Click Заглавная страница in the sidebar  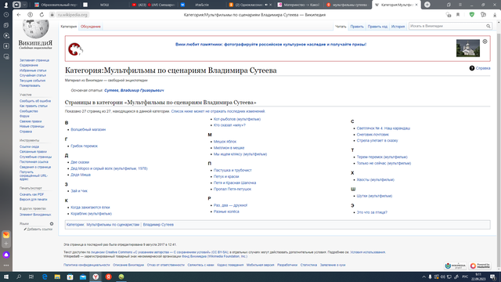tap(34, 60)
